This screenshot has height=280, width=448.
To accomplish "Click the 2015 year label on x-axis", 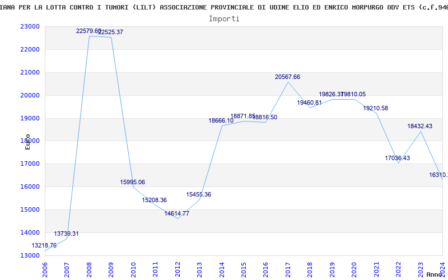I will 244,270.
